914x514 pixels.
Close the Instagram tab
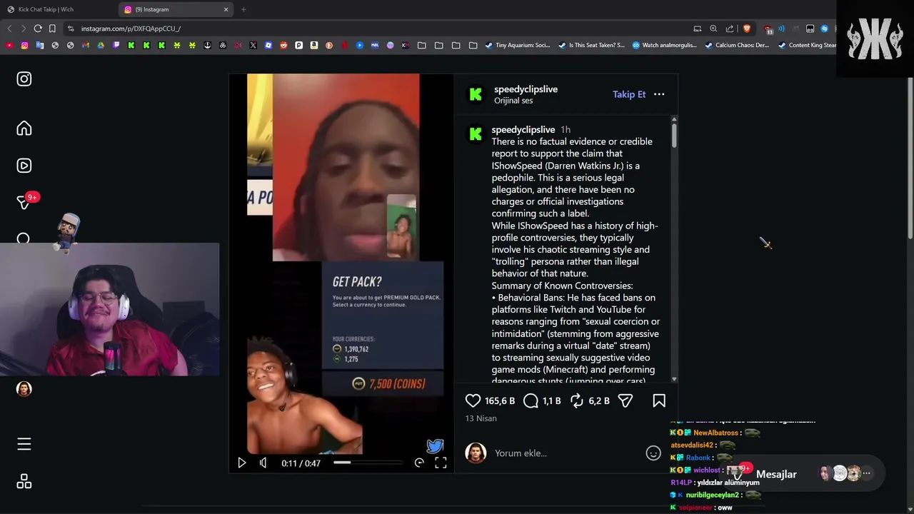(x=226, y=9)
